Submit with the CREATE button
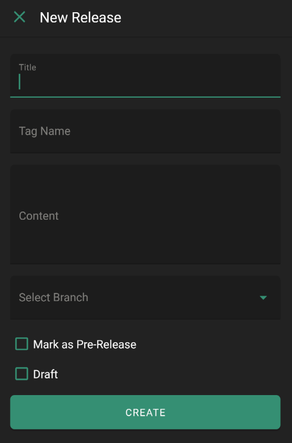292x443 pixels. (x=145, y=412)
